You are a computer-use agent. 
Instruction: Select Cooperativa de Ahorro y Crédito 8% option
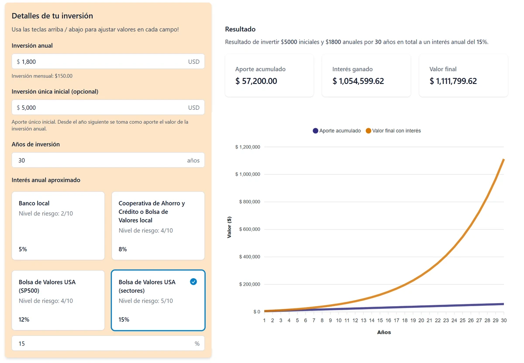click(x=158, y=226)
